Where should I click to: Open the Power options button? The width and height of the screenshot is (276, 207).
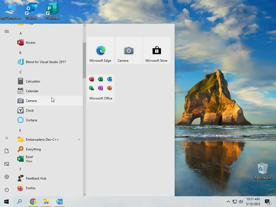click(x=7, y=190)
